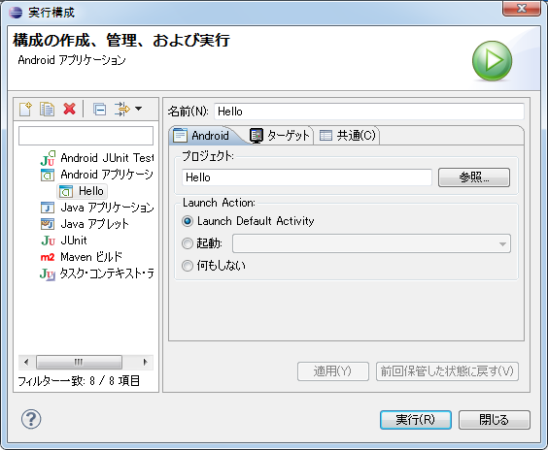Open the help question mark icon
This screenshot has width=548, height=450.
point(31,419)
